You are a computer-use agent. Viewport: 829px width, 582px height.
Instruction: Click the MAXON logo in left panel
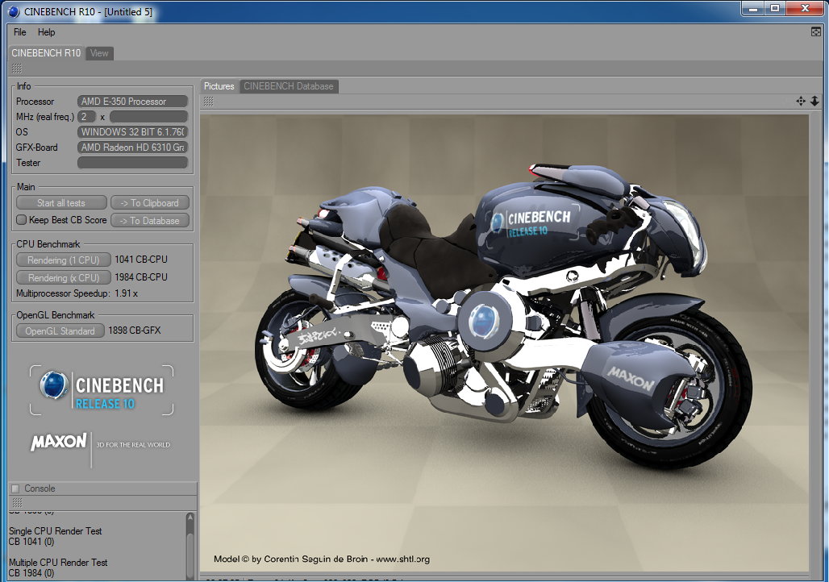(59, 442)
